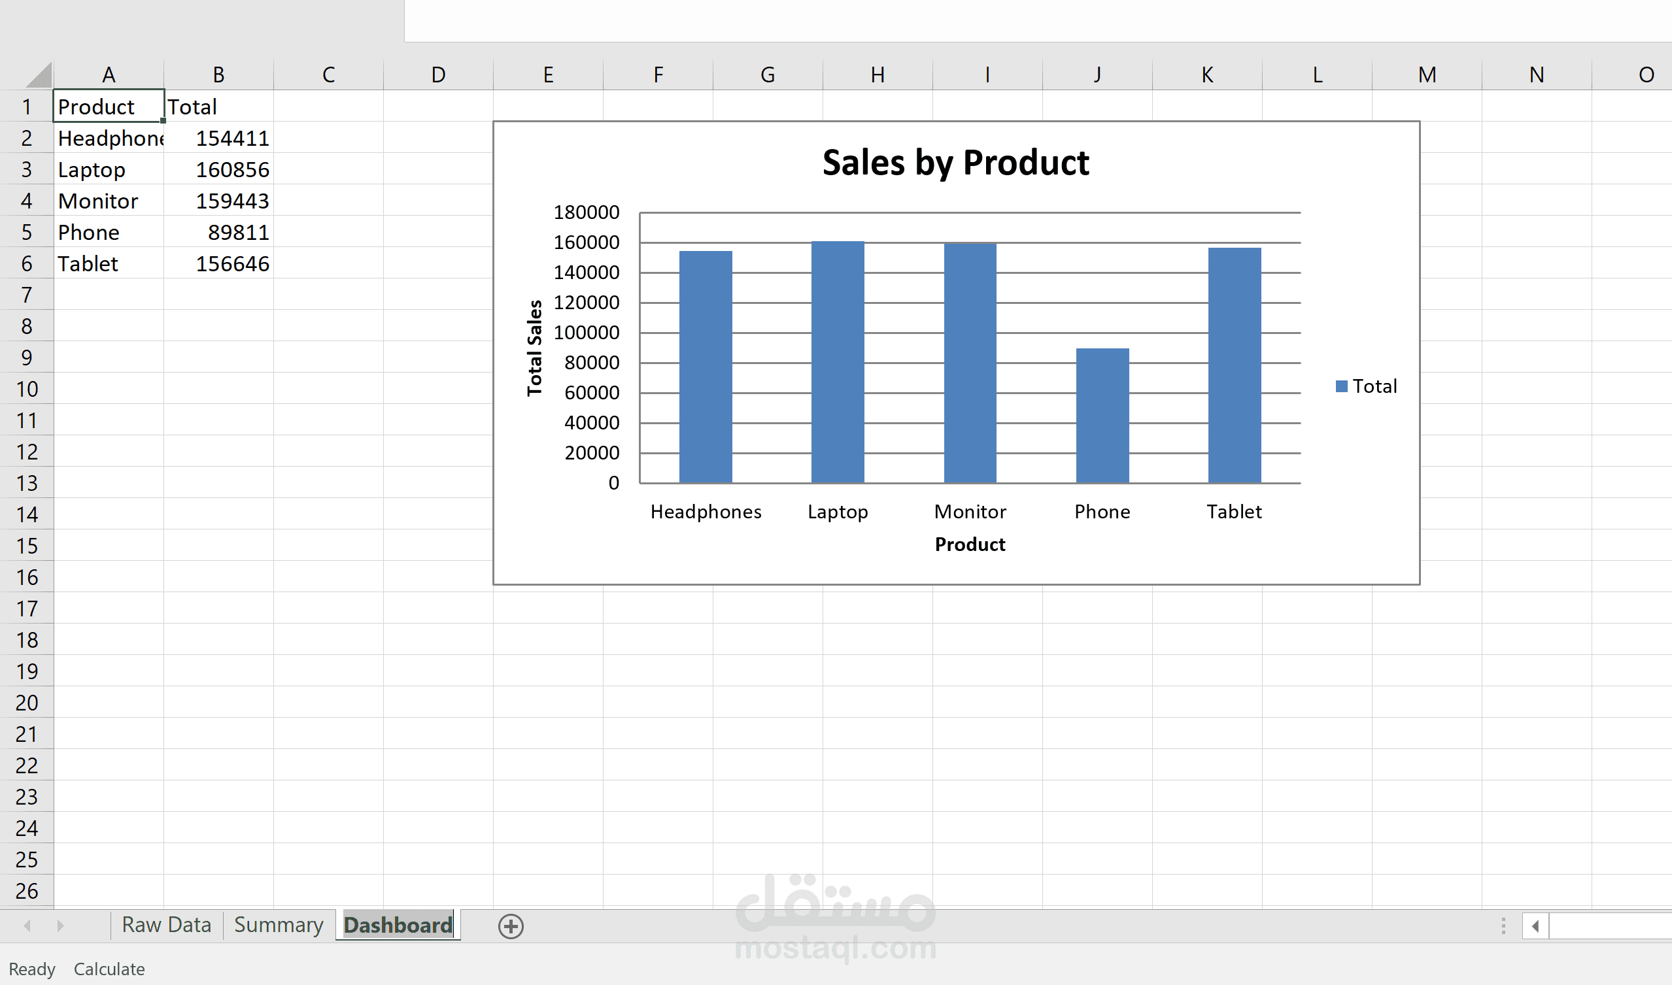Viewport: 1672px width, 985px height.
Task: Click the Calculate status bar button
Action: (x=109, y=969)
